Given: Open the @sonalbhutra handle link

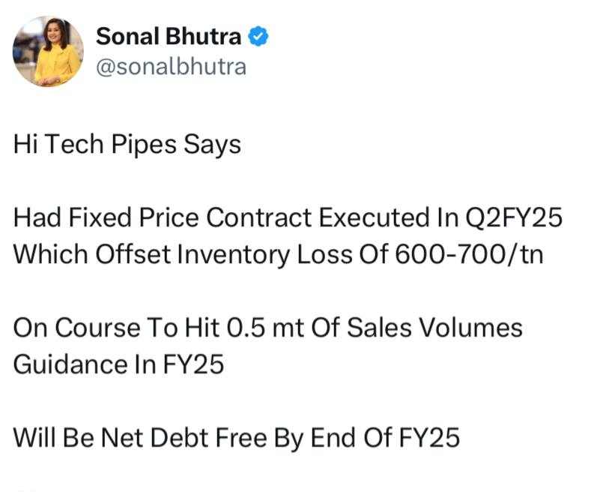Looking at the screenshot, I should (x=171, y=67).
